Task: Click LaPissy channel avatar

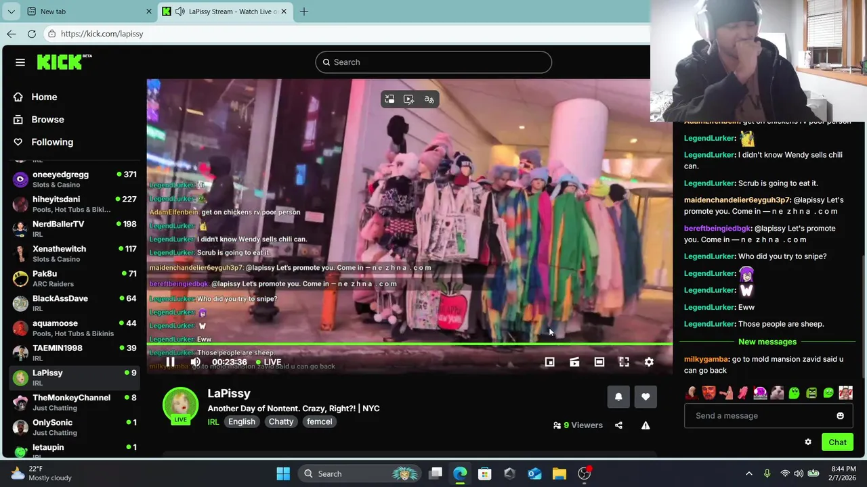Action: point(180,404)
